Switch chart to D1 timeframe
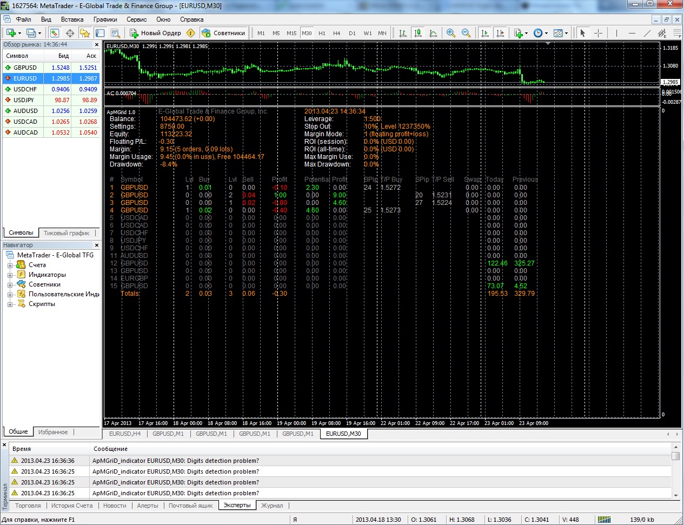The height and width of the screenshot is (525, 684). point(352,33)
